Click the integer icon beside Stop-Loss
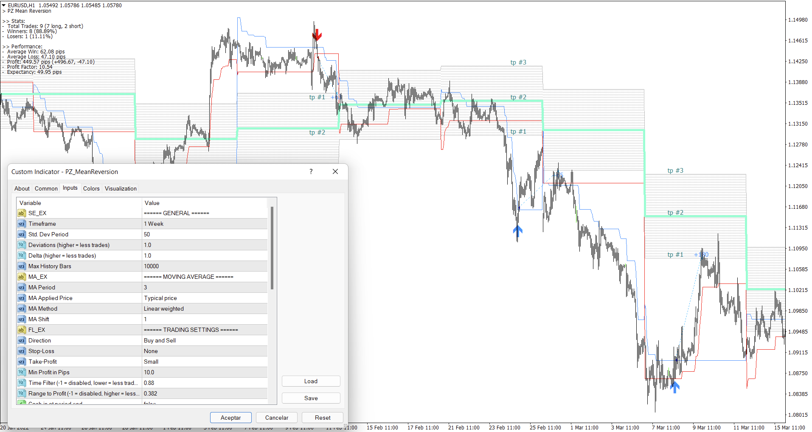 [x=21, y=351]
